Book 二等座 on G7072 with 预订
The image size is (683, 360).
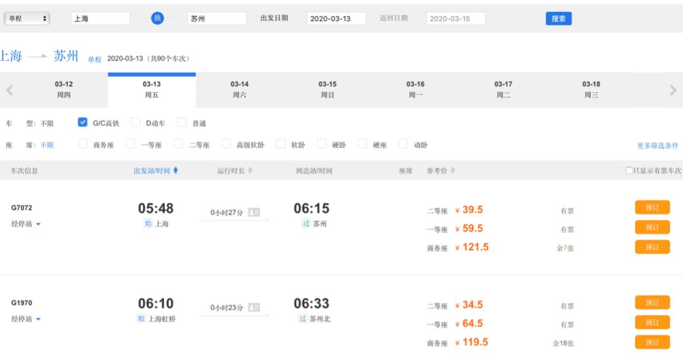652,208
